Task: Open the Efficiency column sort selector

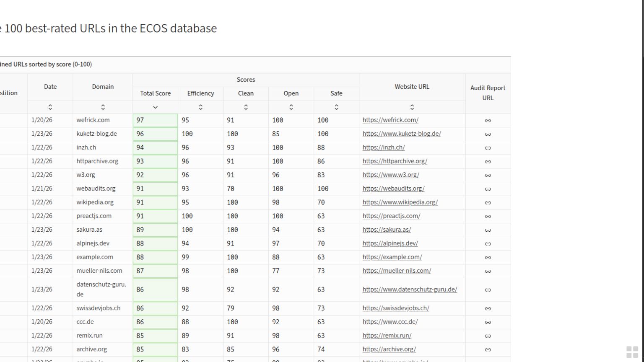Action: 200,107
